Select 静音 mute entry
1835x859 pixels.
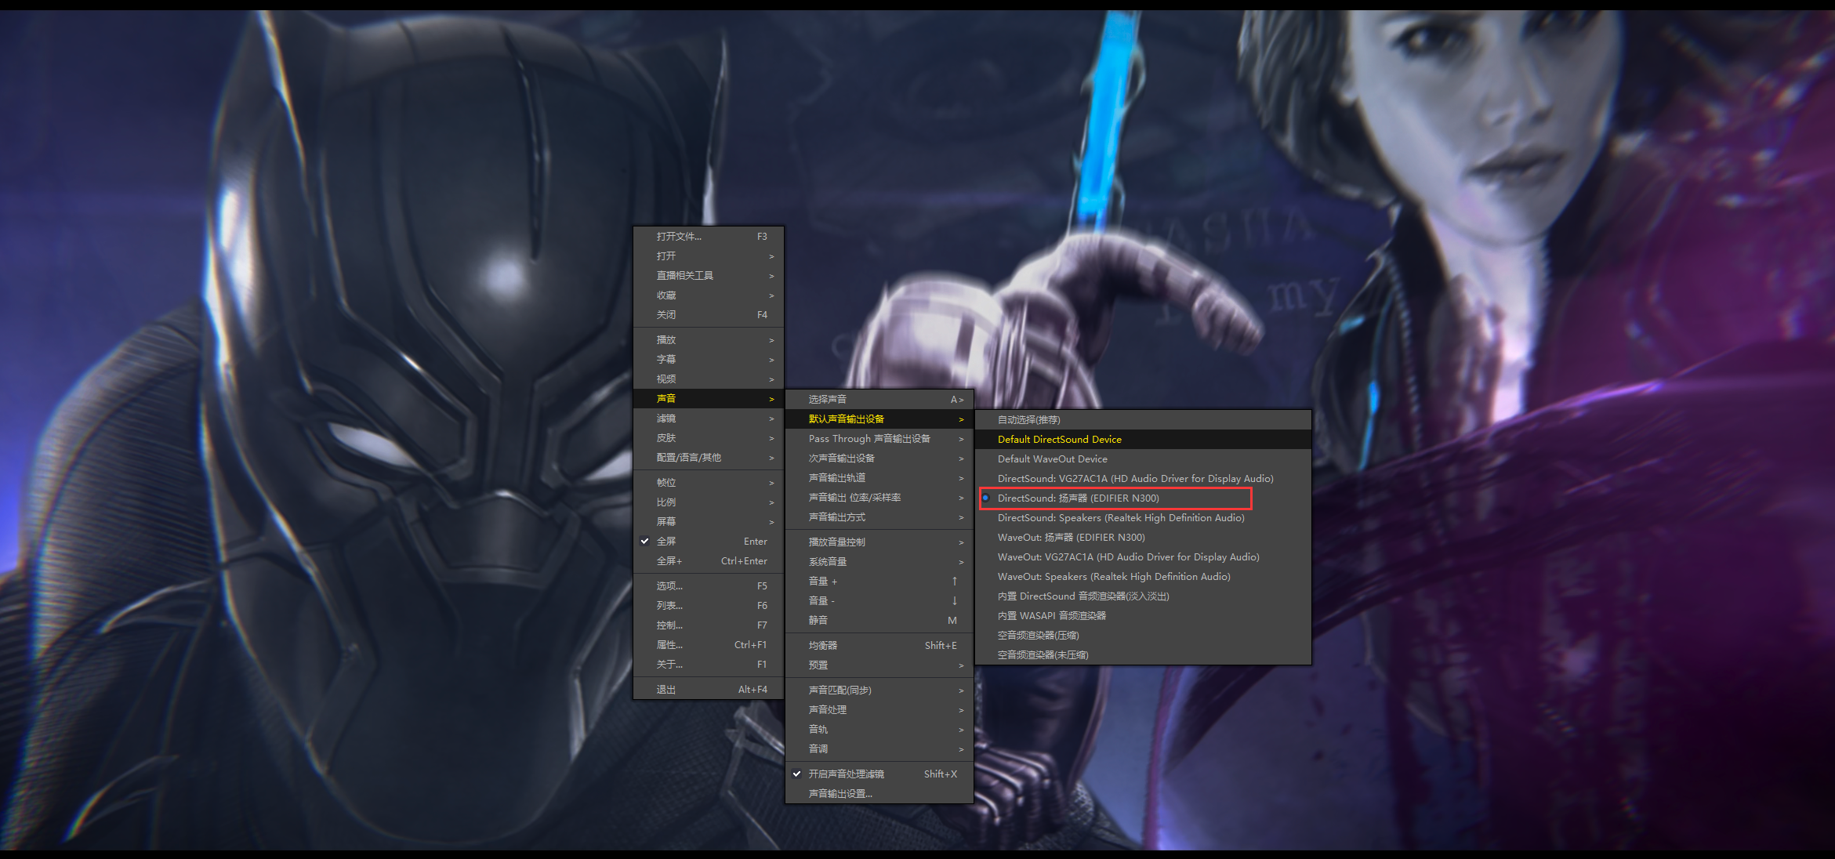pyautogui.click(x=818, y=621)
